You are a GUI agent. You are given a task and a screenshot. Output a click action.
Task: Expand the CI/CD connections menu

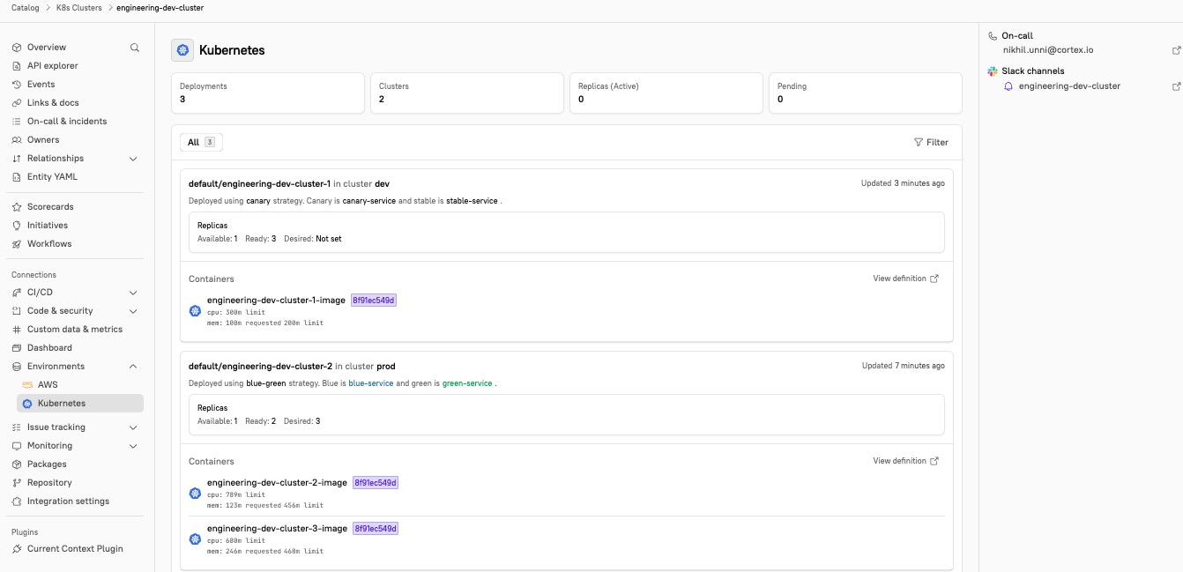pyautogui.click(x=133, y=293)
